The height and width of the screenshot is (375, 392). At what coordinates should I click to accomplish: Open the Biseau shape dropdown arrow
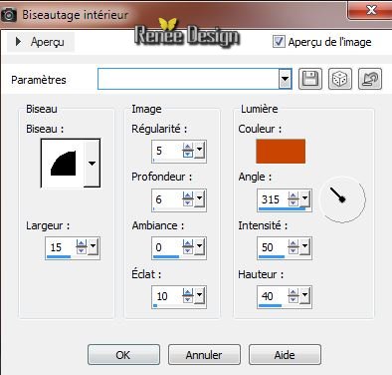(92, 163)
